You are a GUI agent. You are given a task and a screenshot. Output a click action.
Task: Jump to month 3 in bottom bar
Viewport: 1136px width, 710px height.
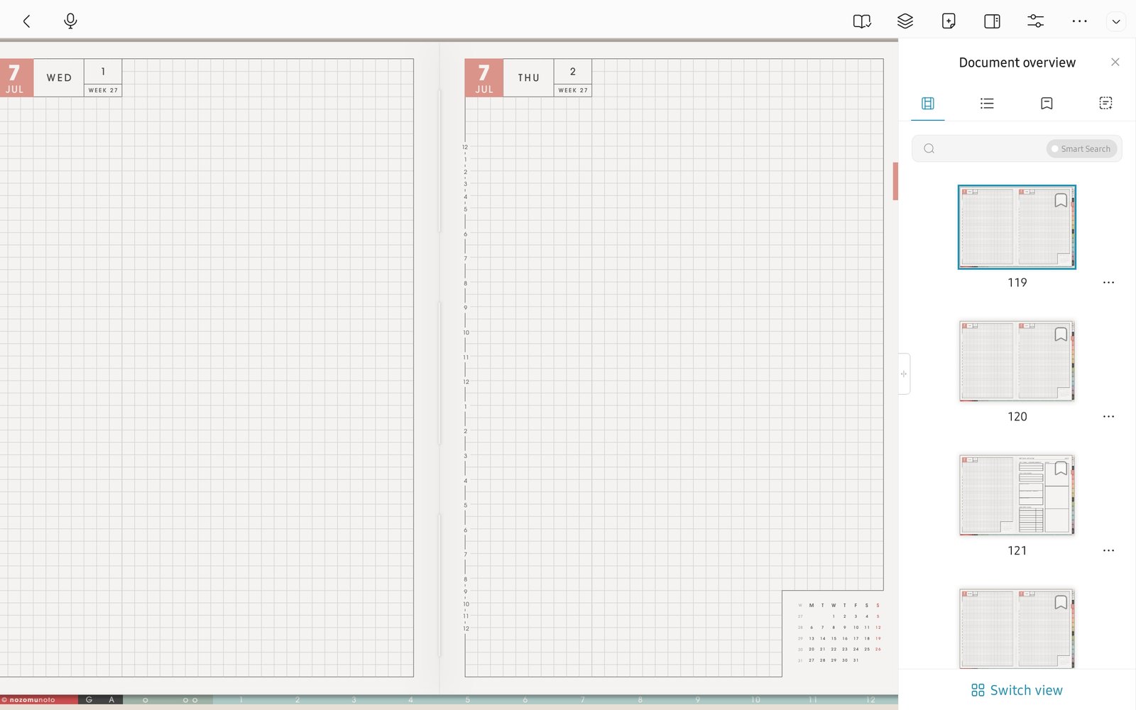(354, 700)
